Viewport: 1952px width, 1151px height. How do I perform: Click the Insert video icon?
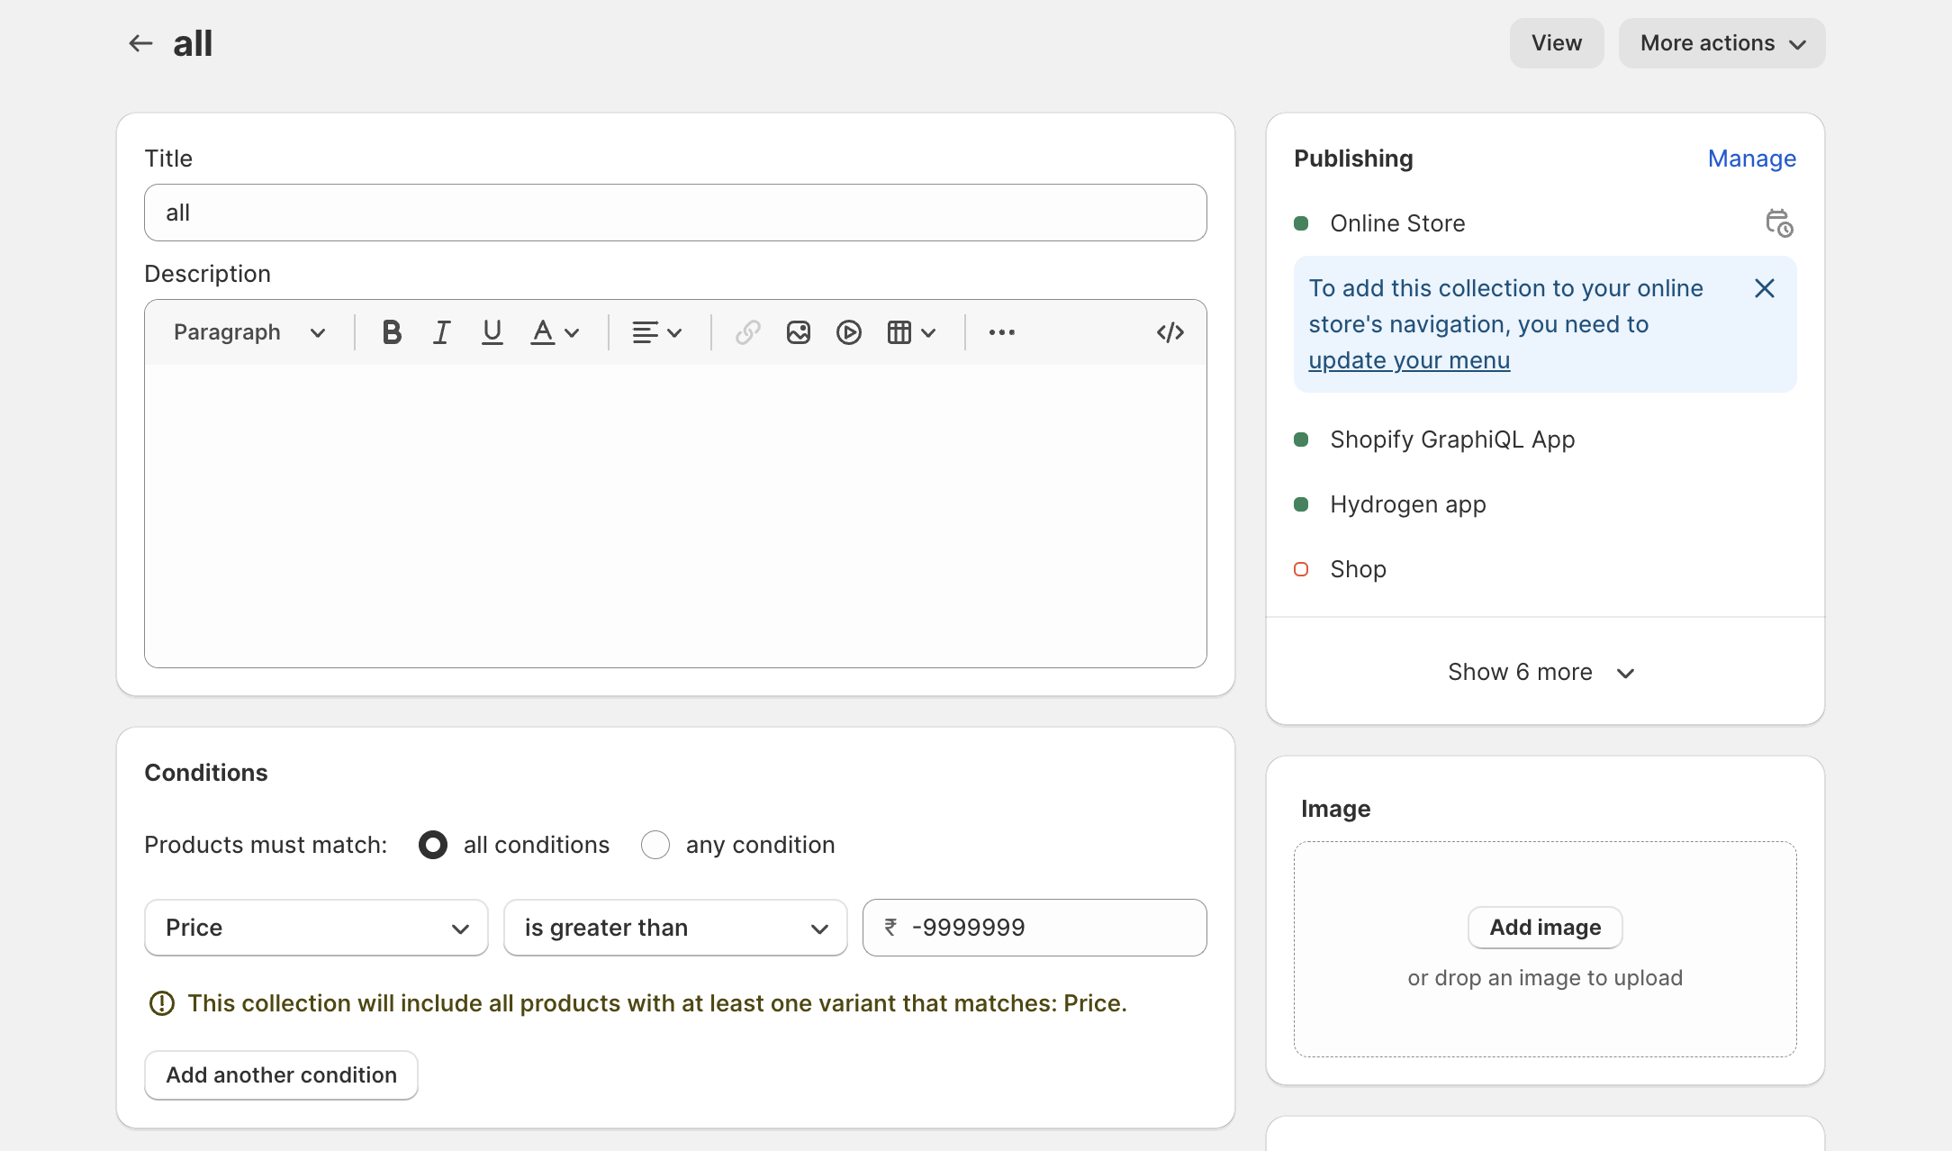(x=846, y=331)
